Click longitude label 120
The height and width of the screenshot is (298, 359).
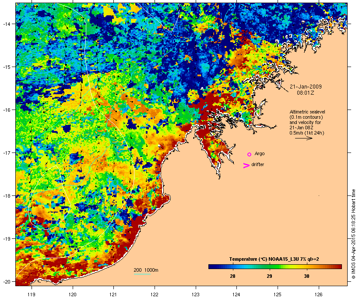point(73,294)
